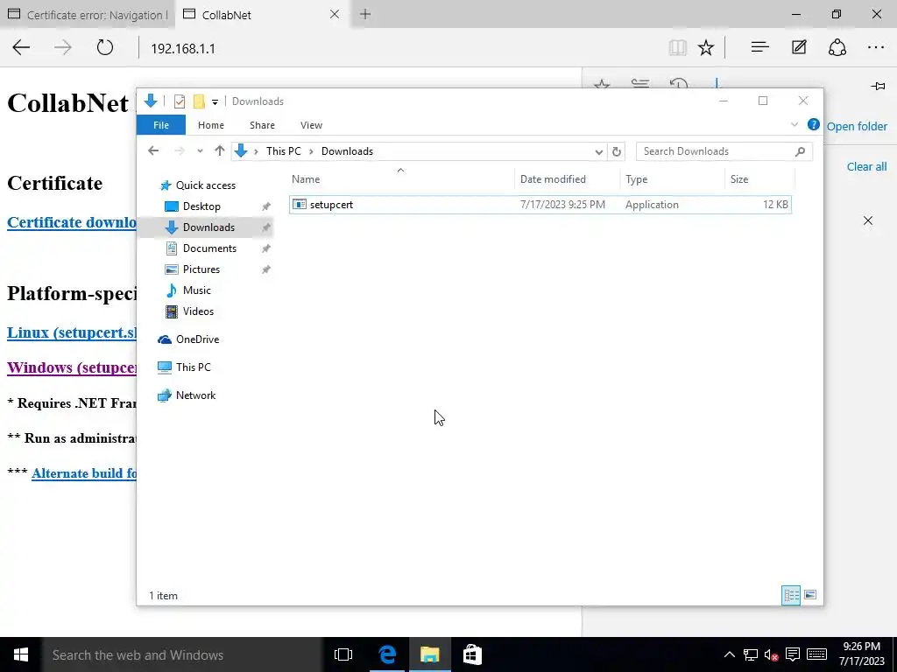This screenshot has height=672, width=897.
Task: Click Downloads in breadcrumb path
Action: coord(347,151)
